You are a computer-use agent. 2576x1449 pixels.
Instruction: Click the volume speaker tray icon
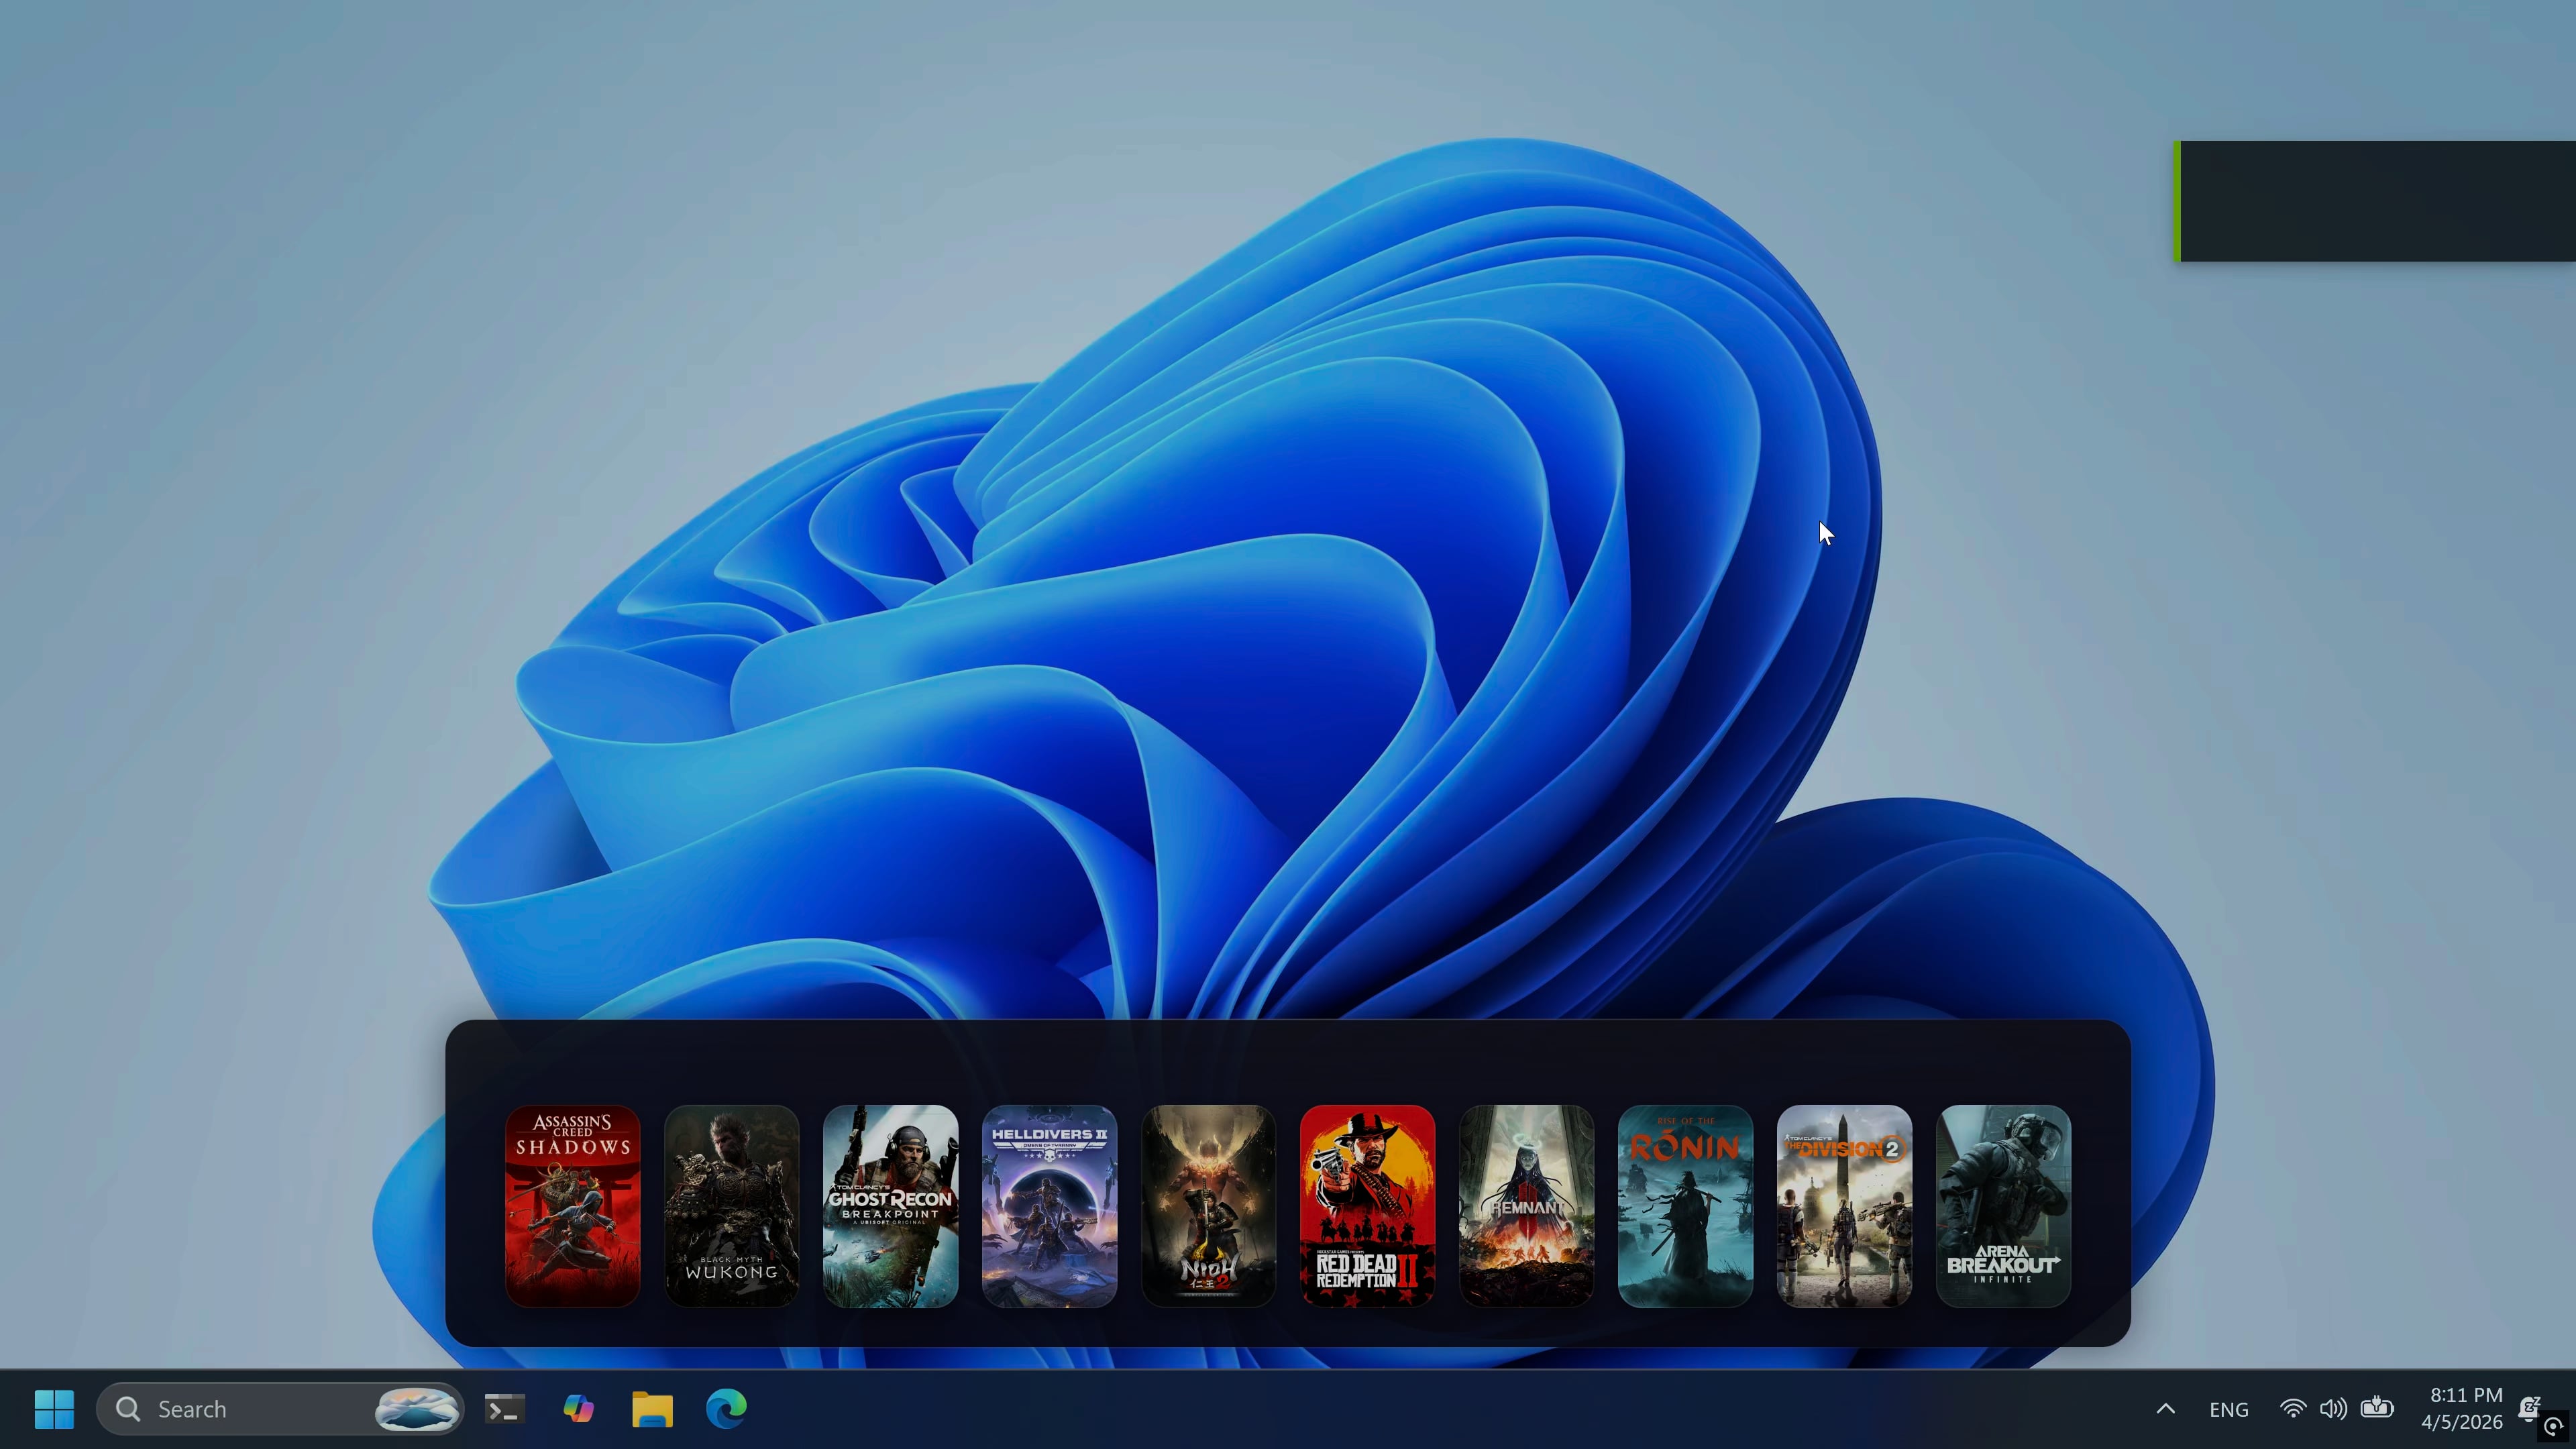pyautogui.click(x=2333, y=1409)
